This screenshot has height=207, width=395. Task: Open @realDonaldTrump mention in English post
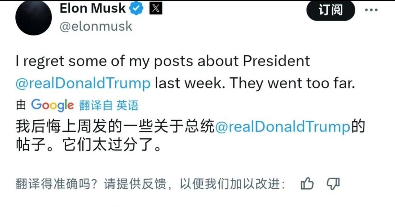click(83, 83)
